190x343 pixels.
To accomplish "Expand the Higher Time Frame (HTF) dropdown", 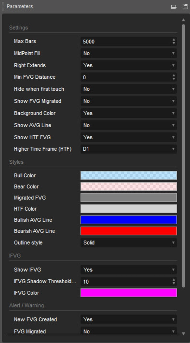I will point(129,149).
